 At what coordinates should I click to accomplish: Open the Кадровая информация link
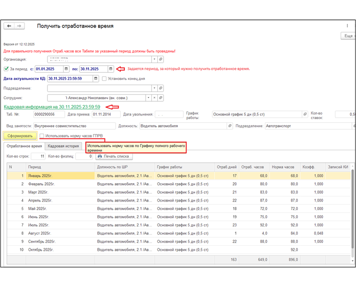[x=52, y=107]
